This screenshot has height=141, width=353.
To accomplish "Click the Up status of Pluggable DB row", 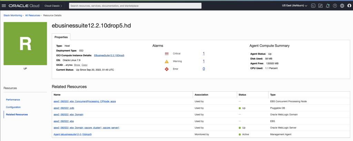I will pos(242,108).
